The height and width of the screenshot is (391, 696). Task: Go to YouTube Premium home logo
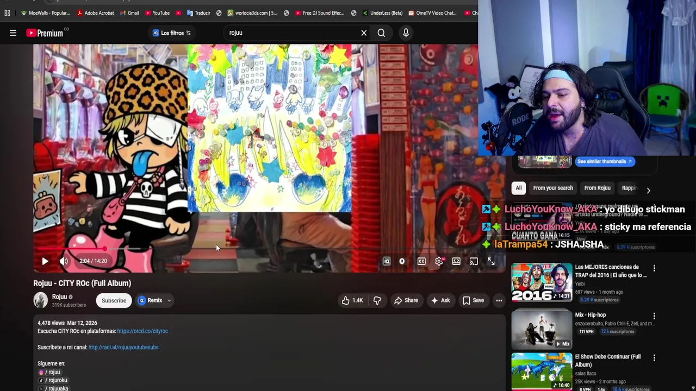coord(45,33)
